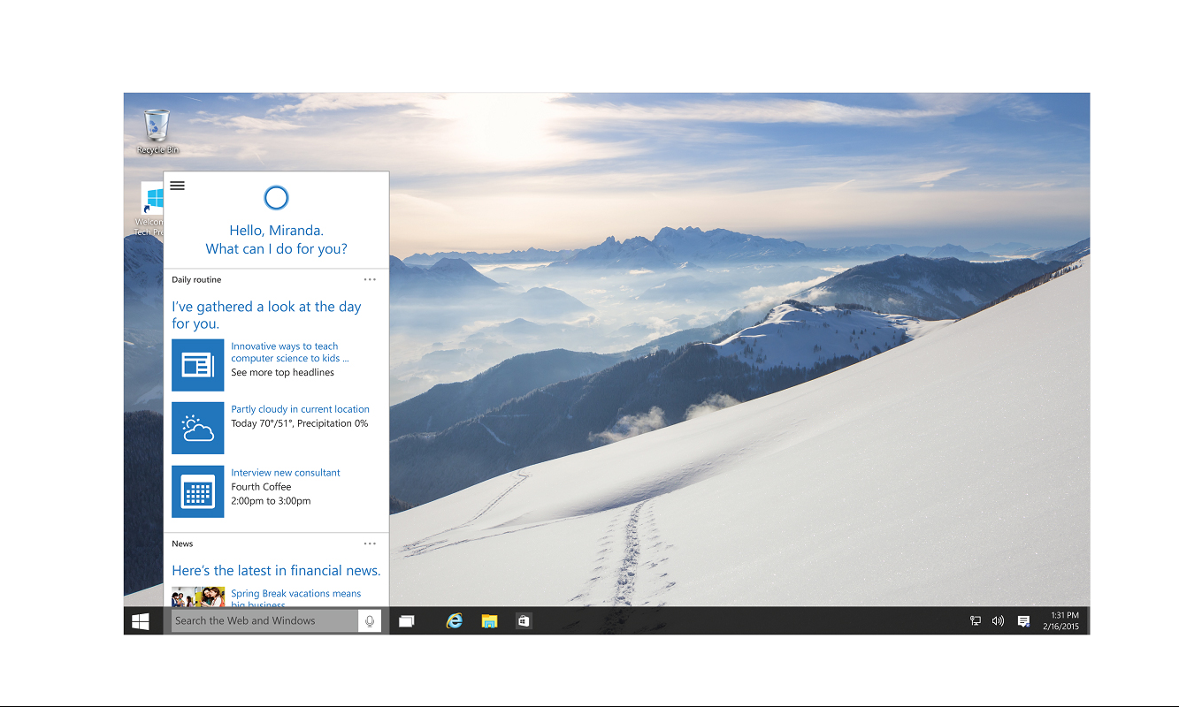Click the microphone icon in search box
This screenshot has height=707, width=1179.
(x=370, y=621)
